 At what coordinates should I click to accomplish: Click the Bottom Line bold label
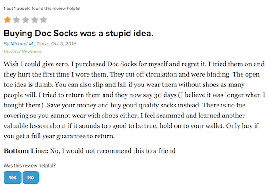coord(26,151)
